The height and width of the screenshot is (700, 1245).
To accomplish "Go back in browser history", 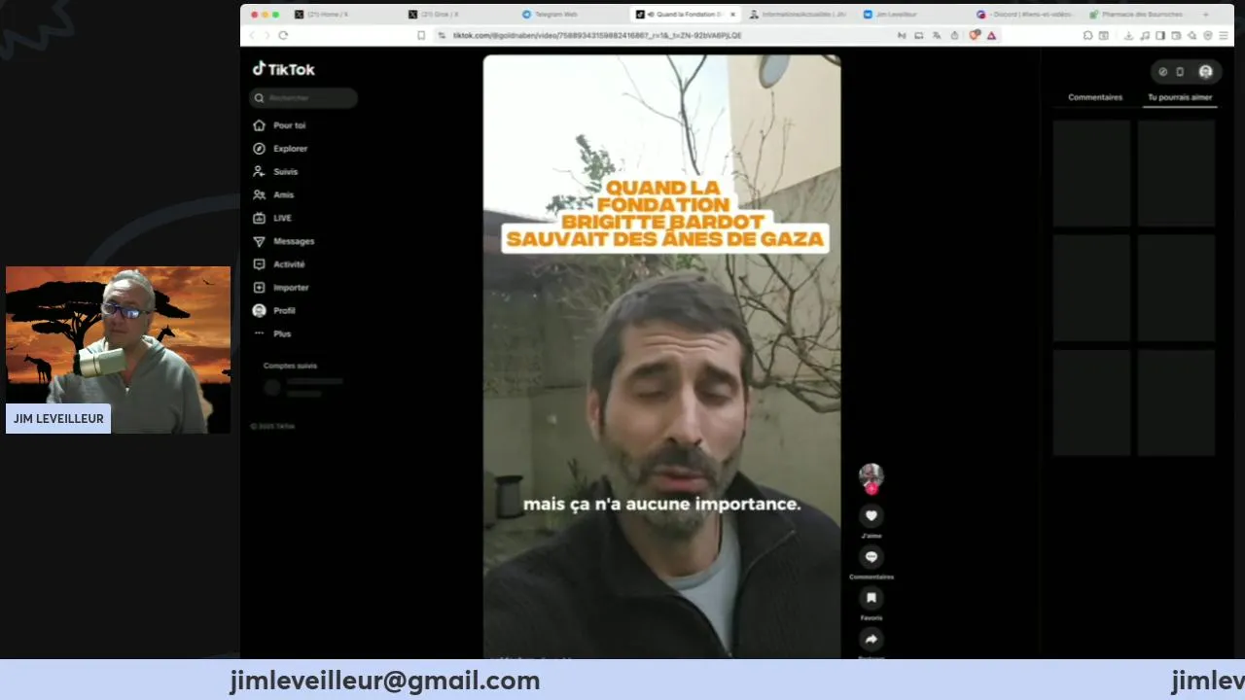I will [252, 35].
